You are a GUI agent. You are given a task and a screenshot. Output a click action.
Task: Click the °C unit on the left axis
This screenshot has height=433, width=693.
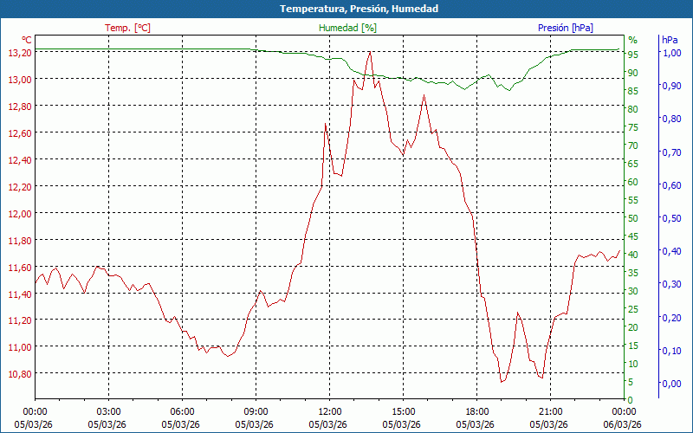coord(27,40)
